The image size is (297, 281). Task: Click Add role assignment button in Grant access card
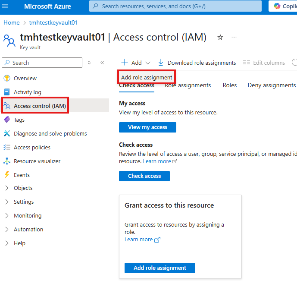(x=160, y=268)
